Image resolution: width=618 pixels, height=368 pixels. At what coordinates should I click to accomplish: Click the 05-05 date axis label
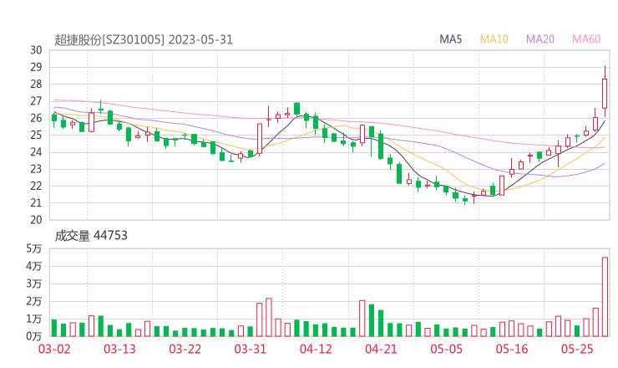pos(446,349)
